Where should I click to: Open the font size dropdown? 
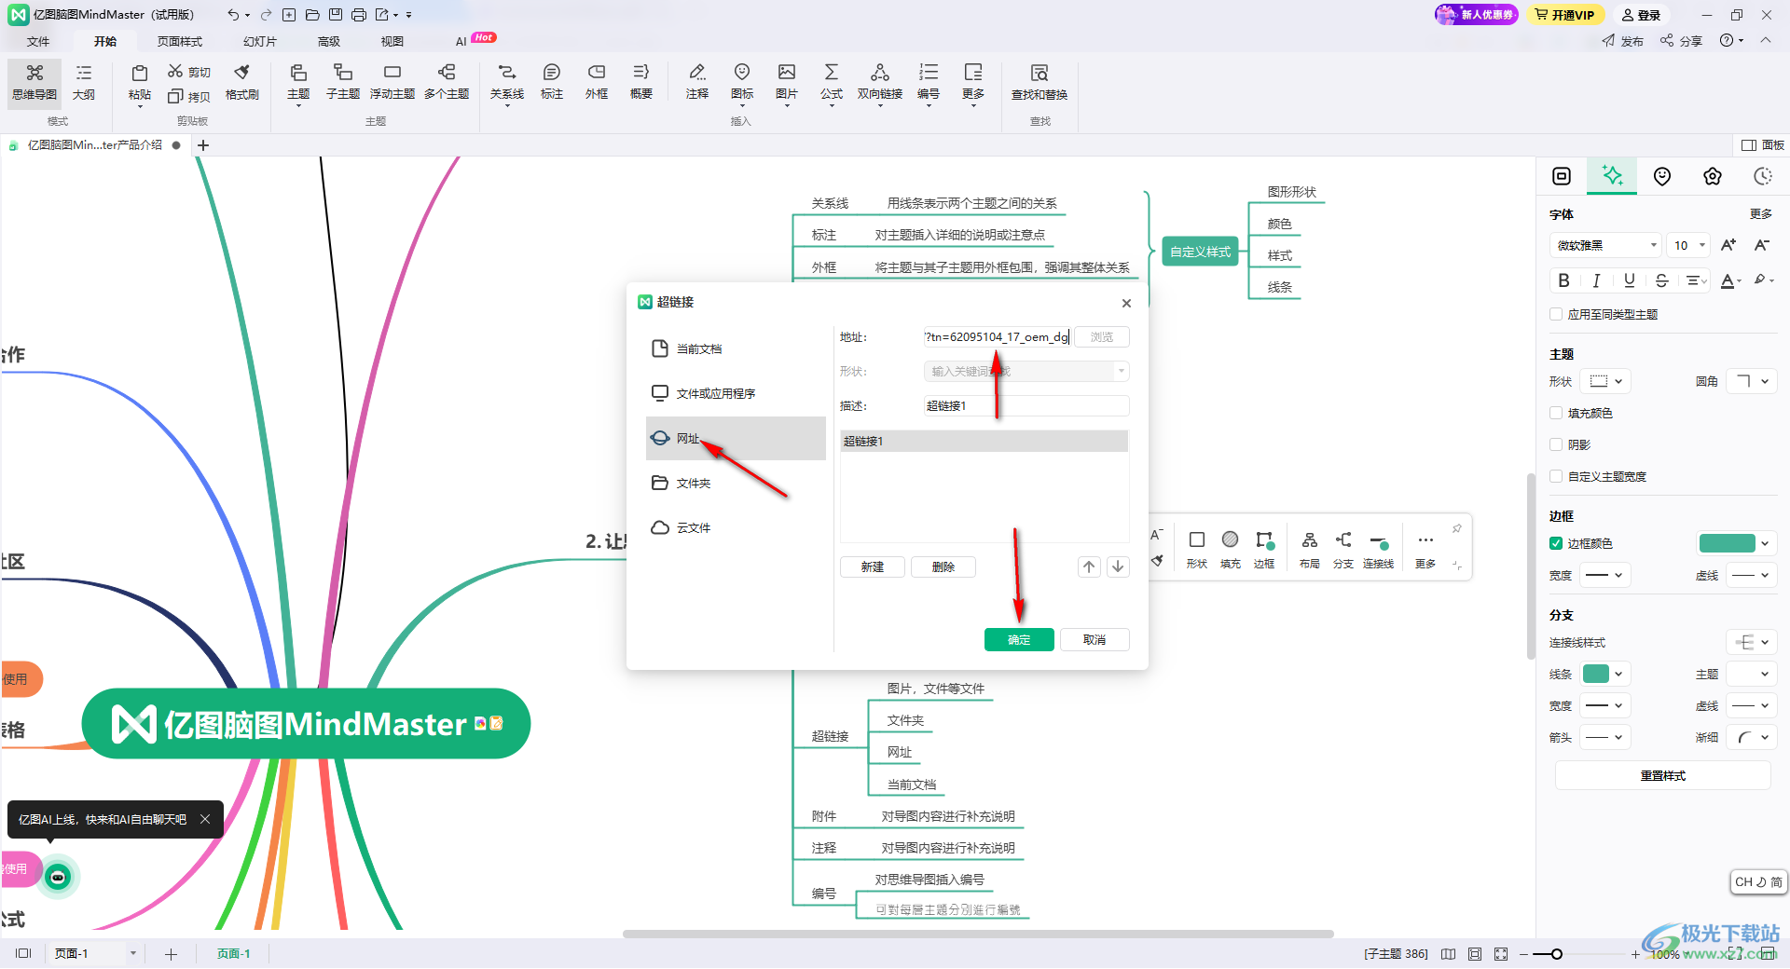coord(1689,245)
